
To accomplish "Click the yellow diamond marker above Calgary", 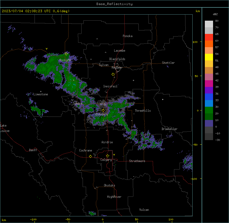I will 108,156.
